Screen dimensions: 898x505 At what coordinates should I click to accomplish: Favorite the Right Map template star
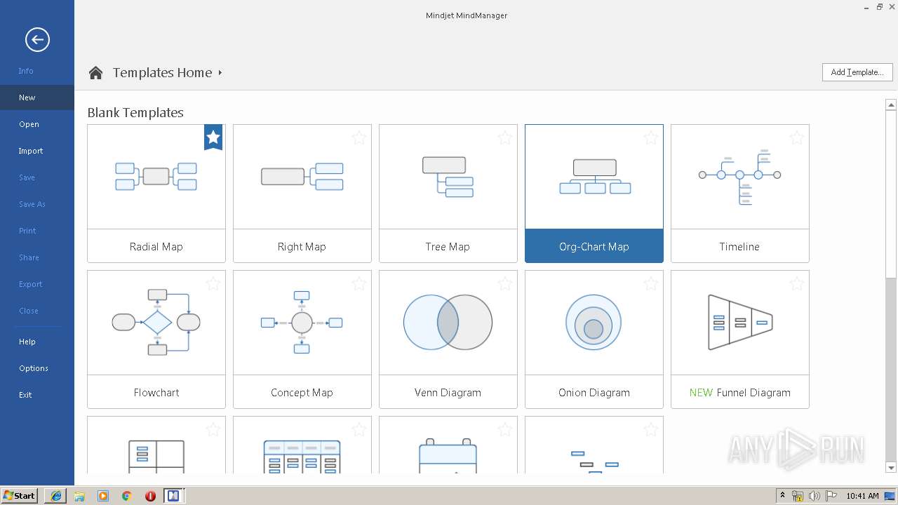pos(359,137)
